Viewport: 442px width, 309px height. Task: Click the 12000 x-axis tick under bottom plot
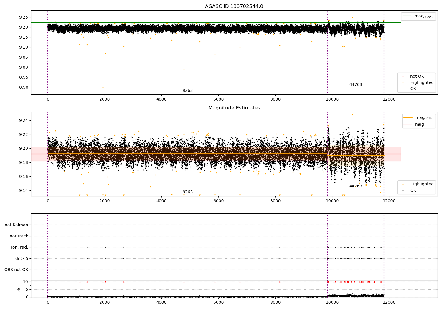click(x=389, y=303)
